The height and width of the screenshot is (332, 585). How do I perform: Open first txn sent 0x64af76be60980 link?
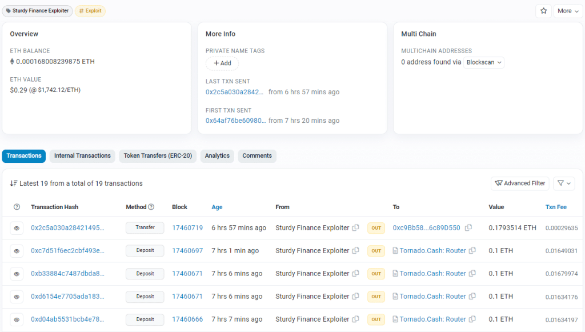pos(235,121)
